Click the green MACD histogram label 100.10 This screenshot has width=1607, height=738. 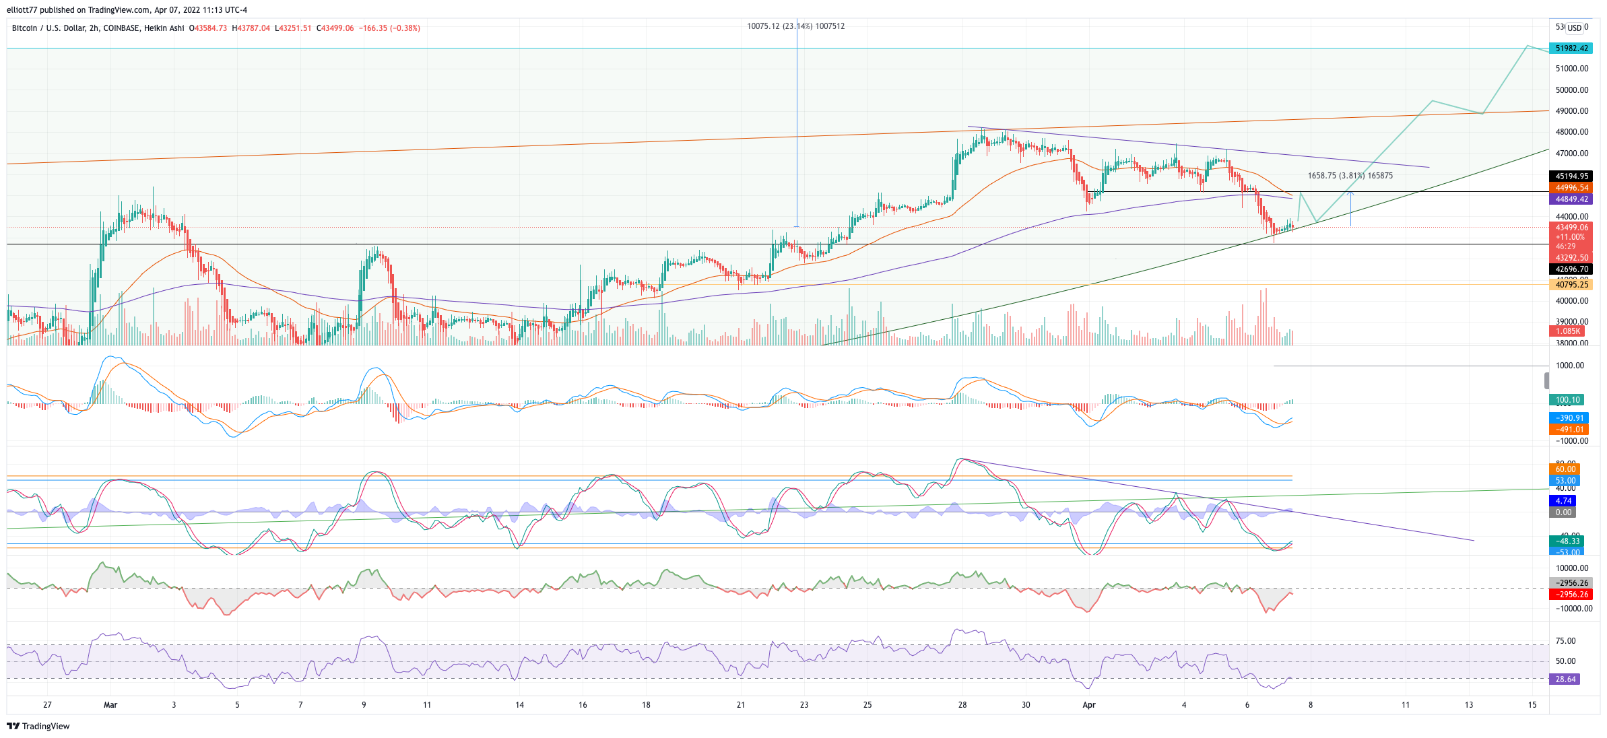click(1567, 400)
